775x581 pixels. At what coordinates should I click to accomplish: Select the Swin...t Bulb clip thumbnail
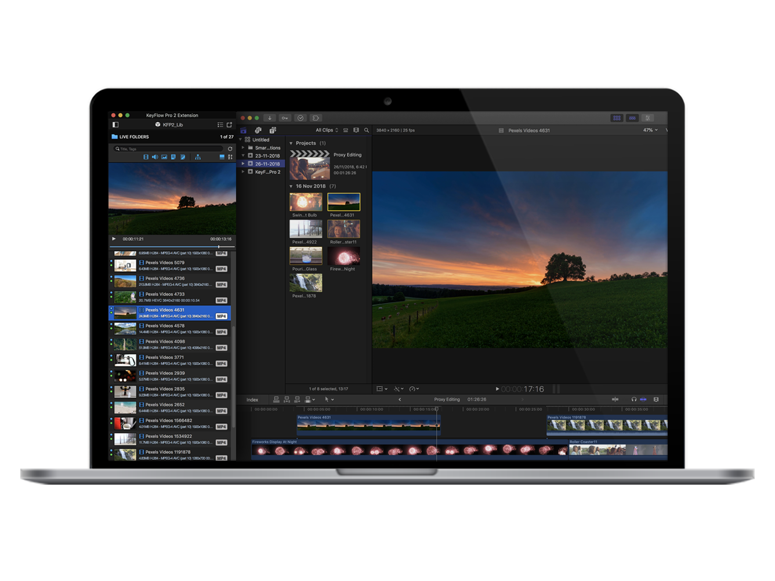tap(306, 202)
